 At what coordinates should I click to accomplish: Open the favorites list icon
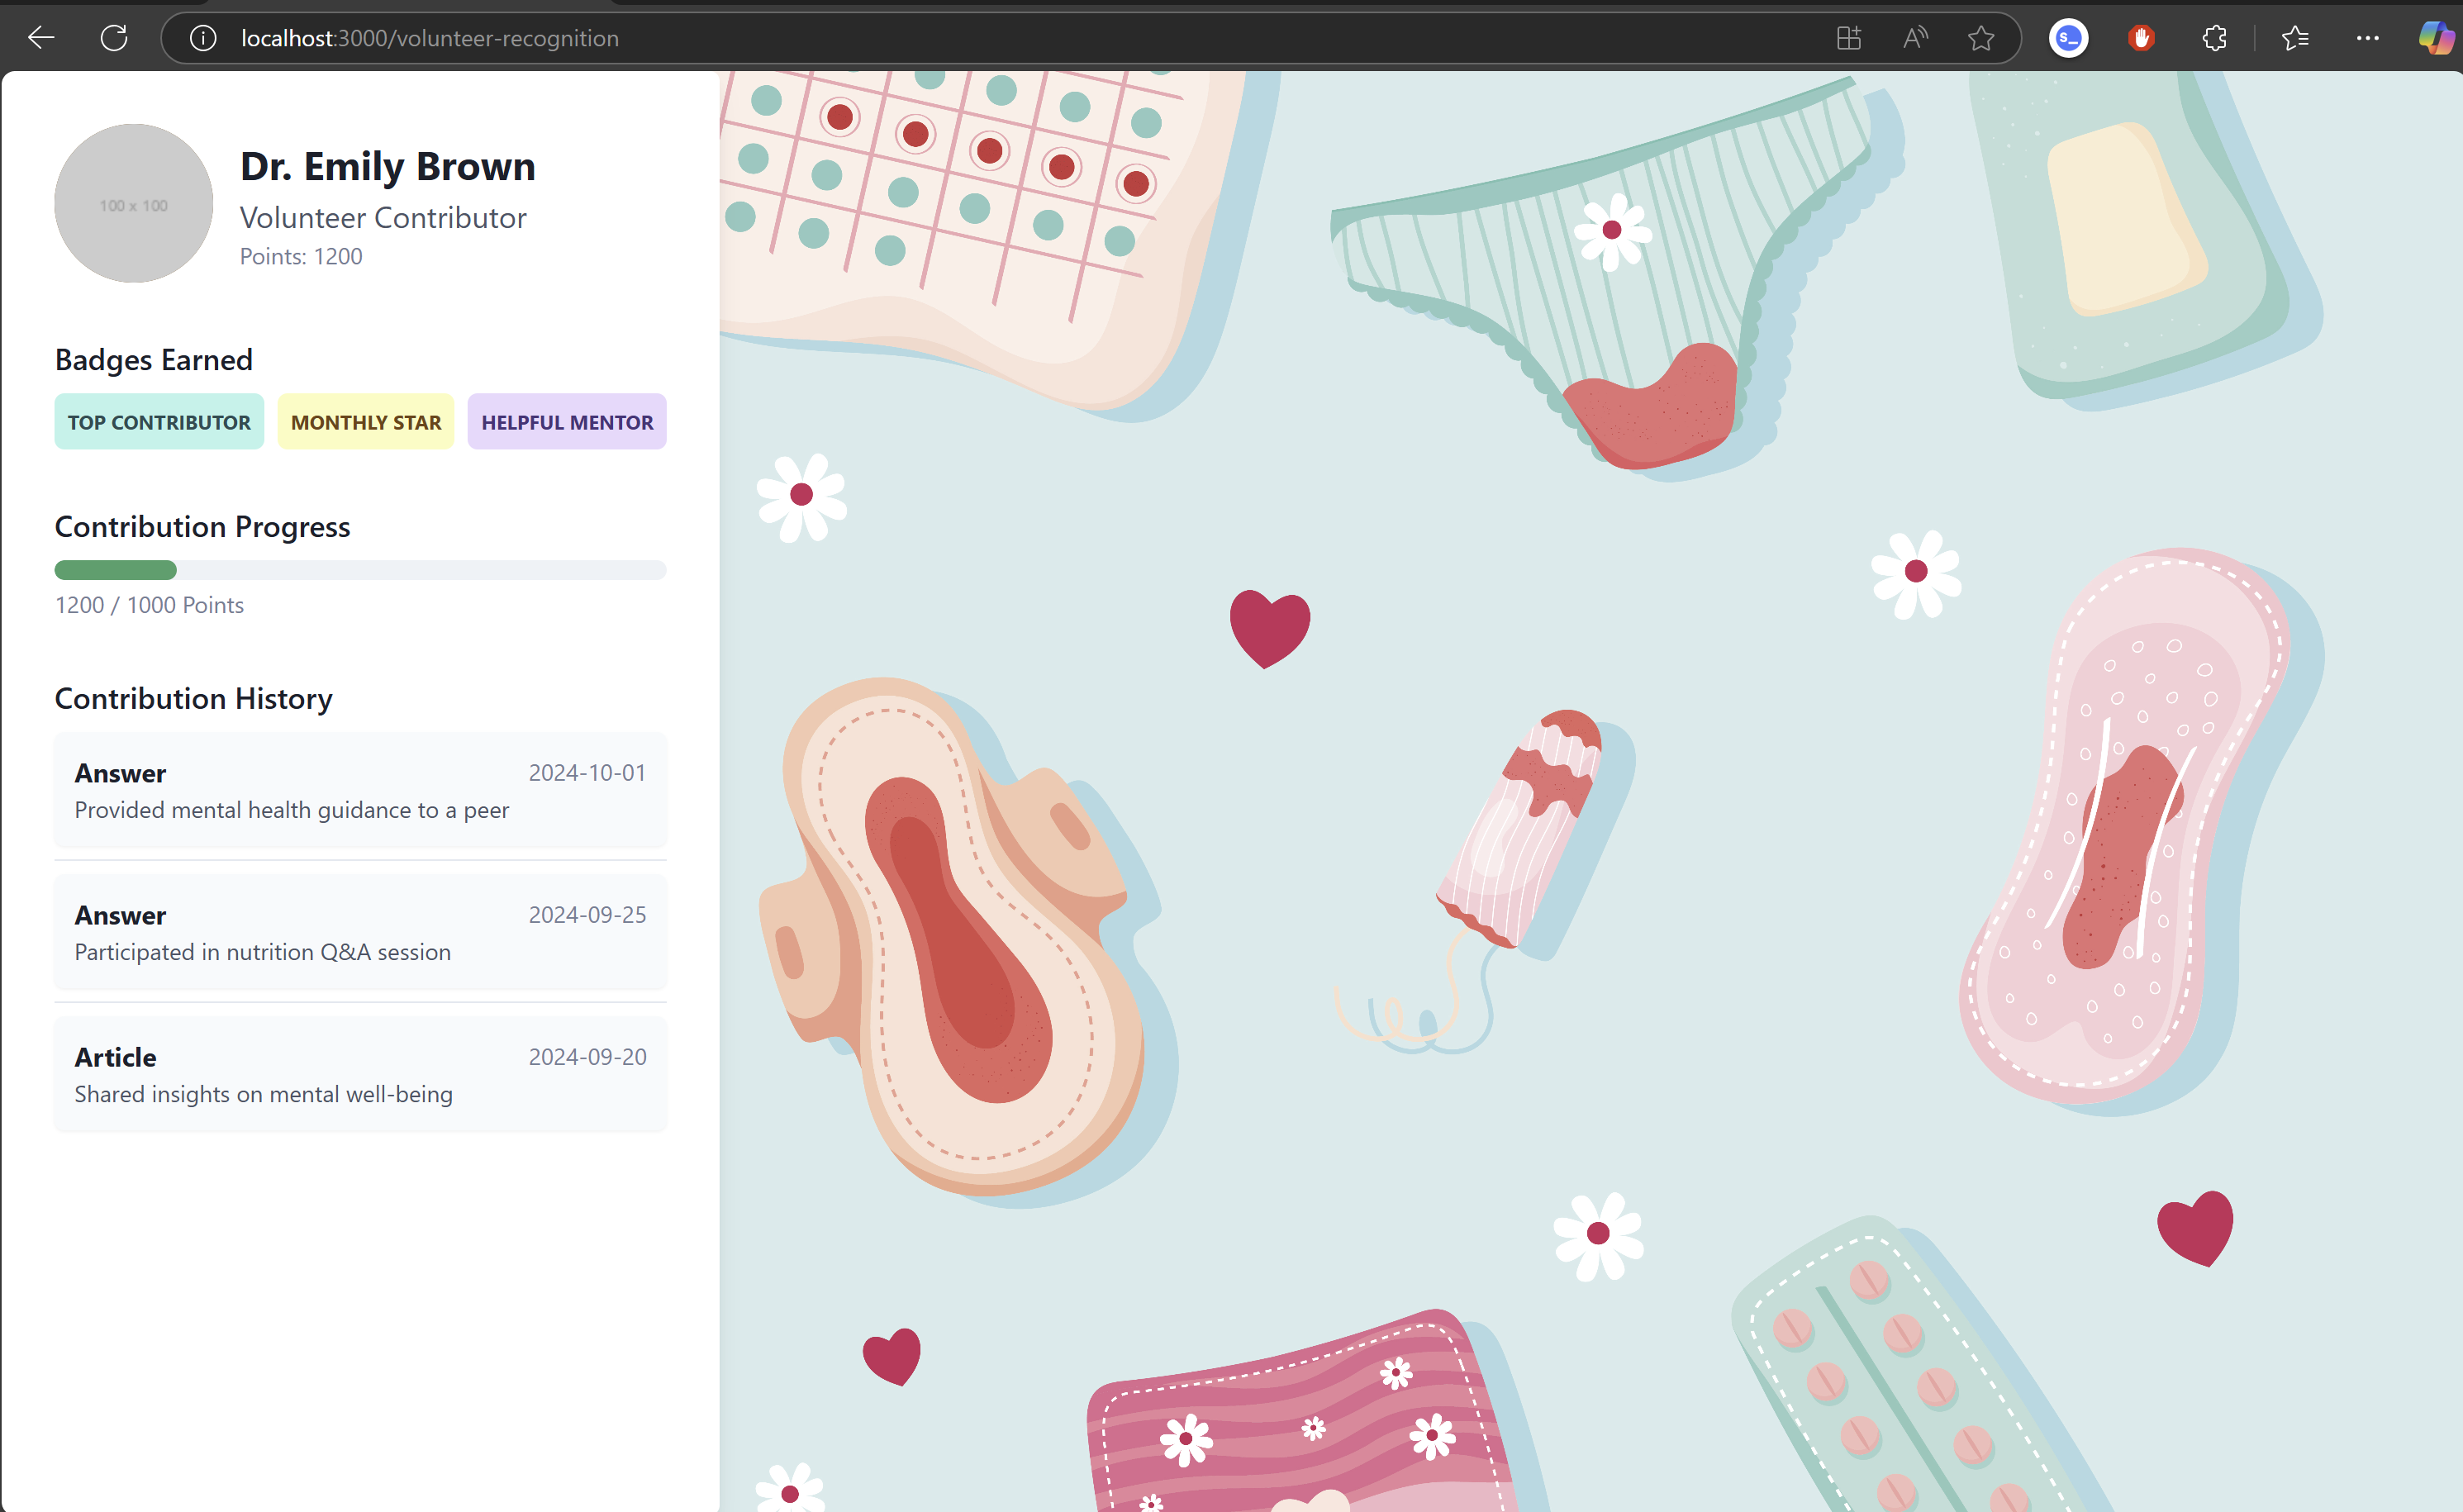pyautogui.click(x=2295, y=38)
